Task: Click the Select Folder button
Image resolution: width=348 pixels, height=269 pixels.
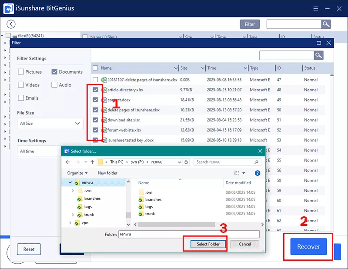Action: point(208,244)
